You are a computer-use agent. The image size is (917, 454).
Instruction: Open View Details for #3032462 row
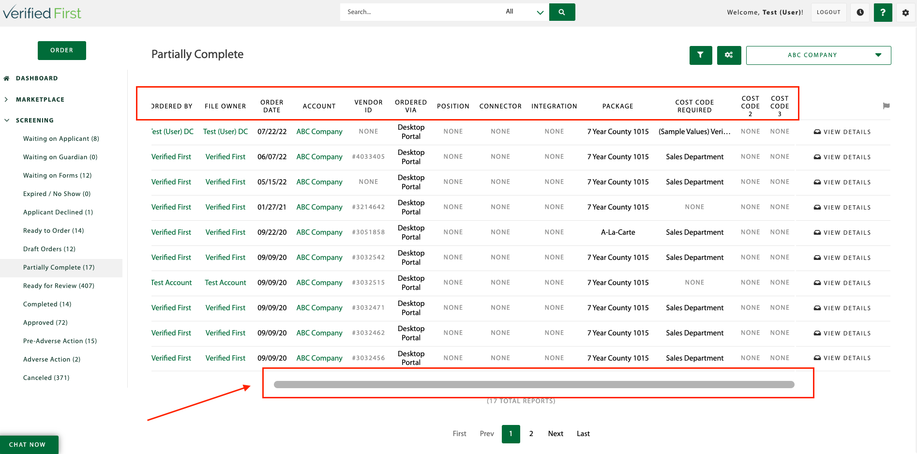842,333
